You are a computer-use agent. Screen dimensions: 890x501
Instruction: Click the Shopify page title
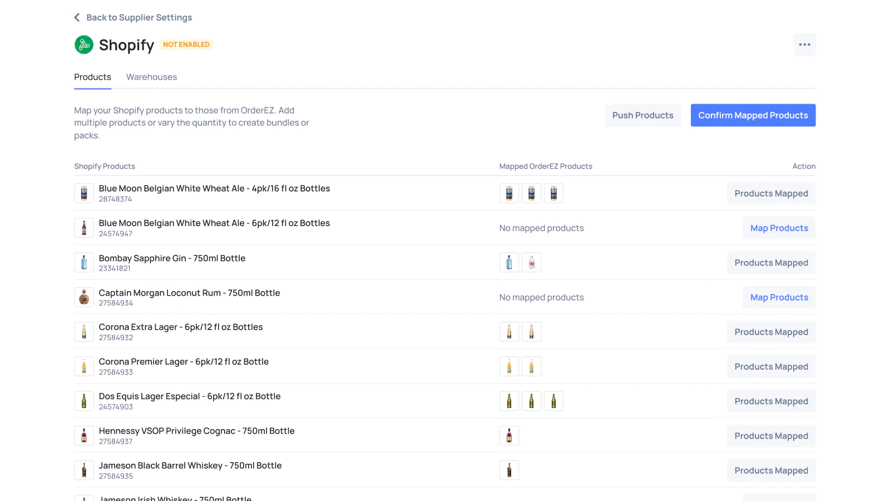point(126,45)
